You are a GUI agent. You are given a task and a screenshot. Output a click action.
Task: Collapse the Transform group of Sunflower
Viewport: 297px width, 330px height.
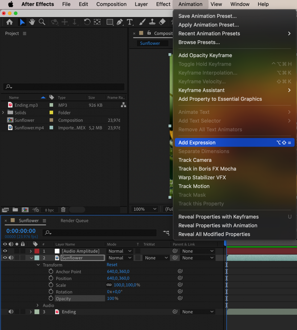pyautogui.click(x=38, y=265)
